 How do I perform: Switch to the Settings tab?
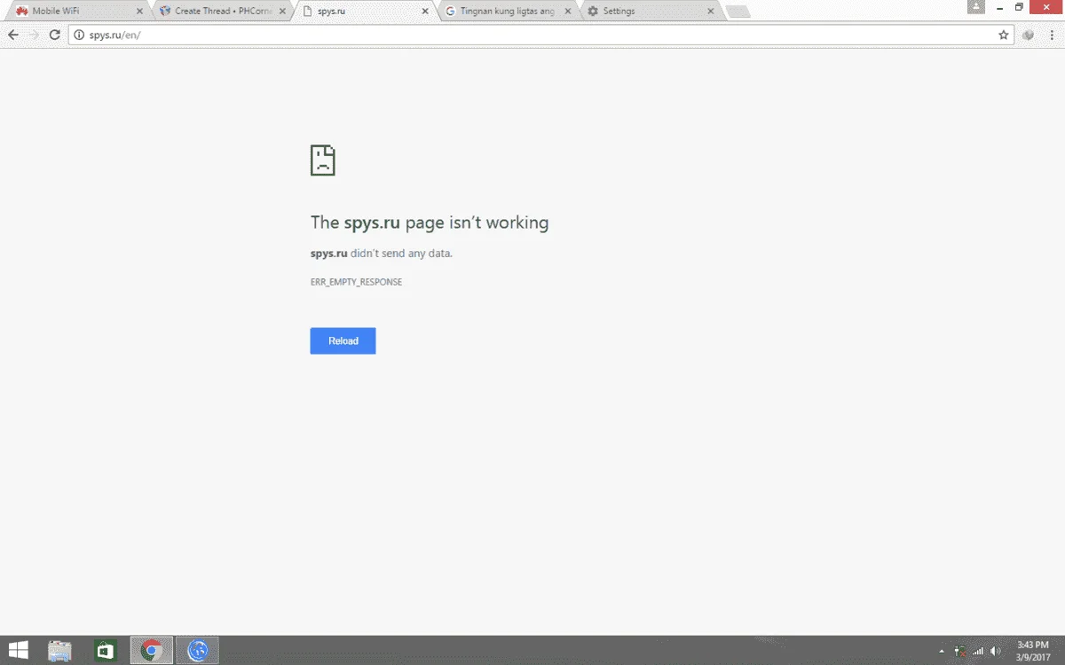(x=651, y=11)
